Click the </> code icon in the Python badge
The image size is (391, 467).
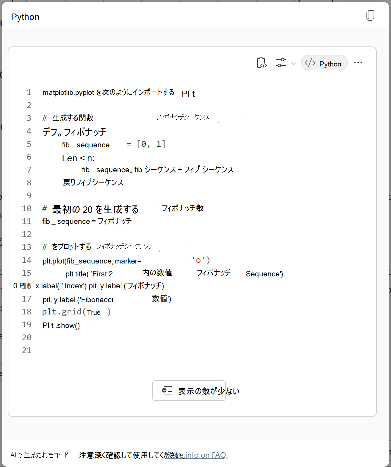[x=310, y=63]
